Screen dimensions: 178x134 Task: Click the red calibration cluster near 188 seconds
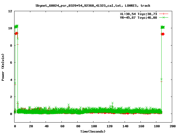(163, 34)
